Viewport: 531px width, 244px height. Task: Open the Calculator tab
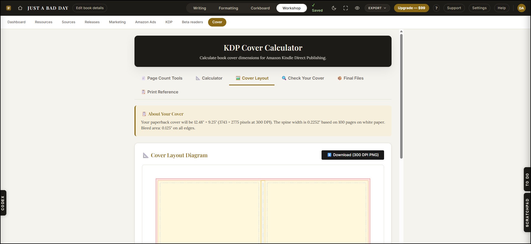tap(209, 78)
